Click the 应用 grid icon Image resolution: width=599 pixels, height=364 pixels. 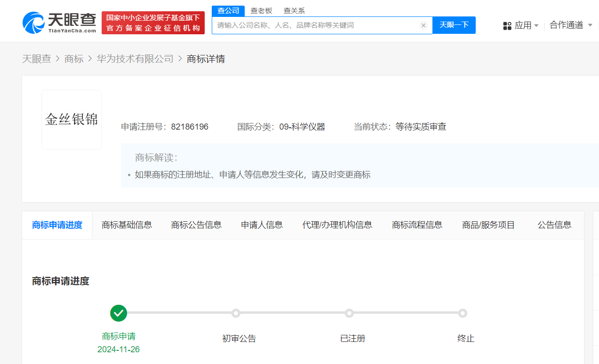[x=507, y=25]
